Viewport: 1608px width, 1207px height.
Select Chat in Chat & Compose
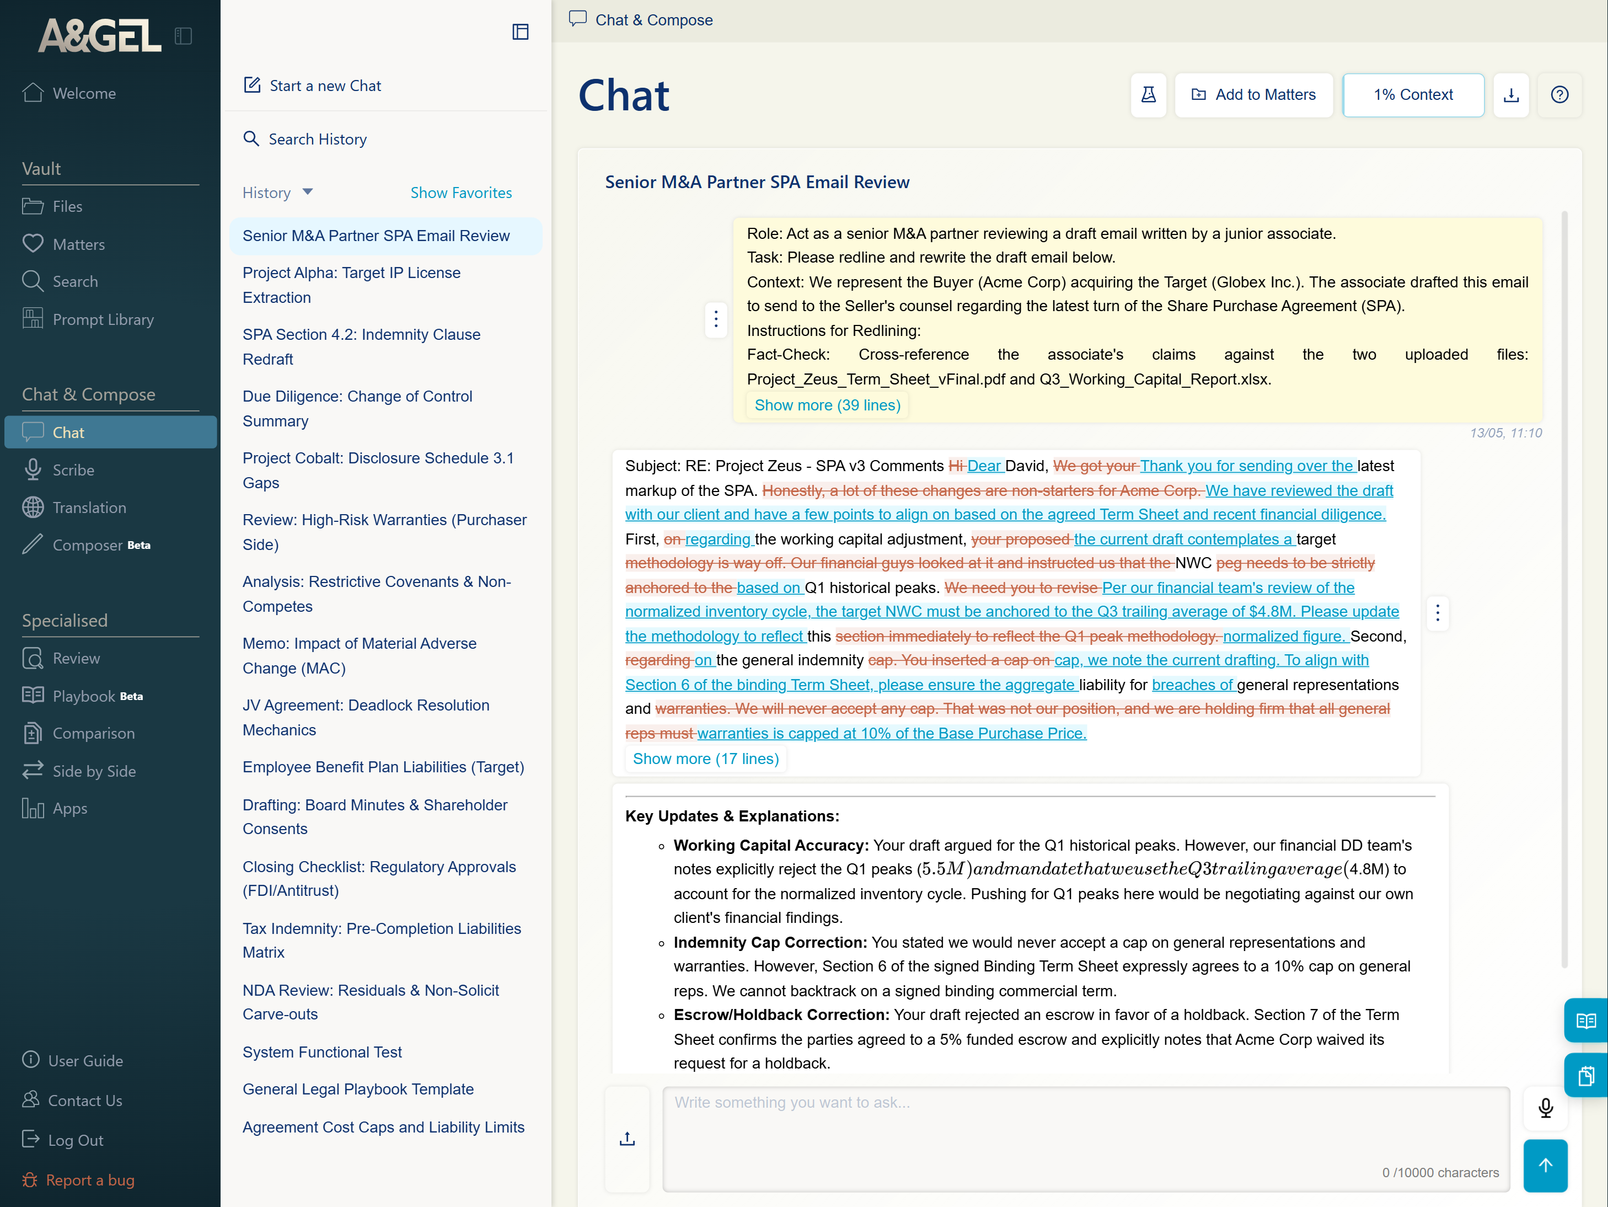[x=110, y=432]
